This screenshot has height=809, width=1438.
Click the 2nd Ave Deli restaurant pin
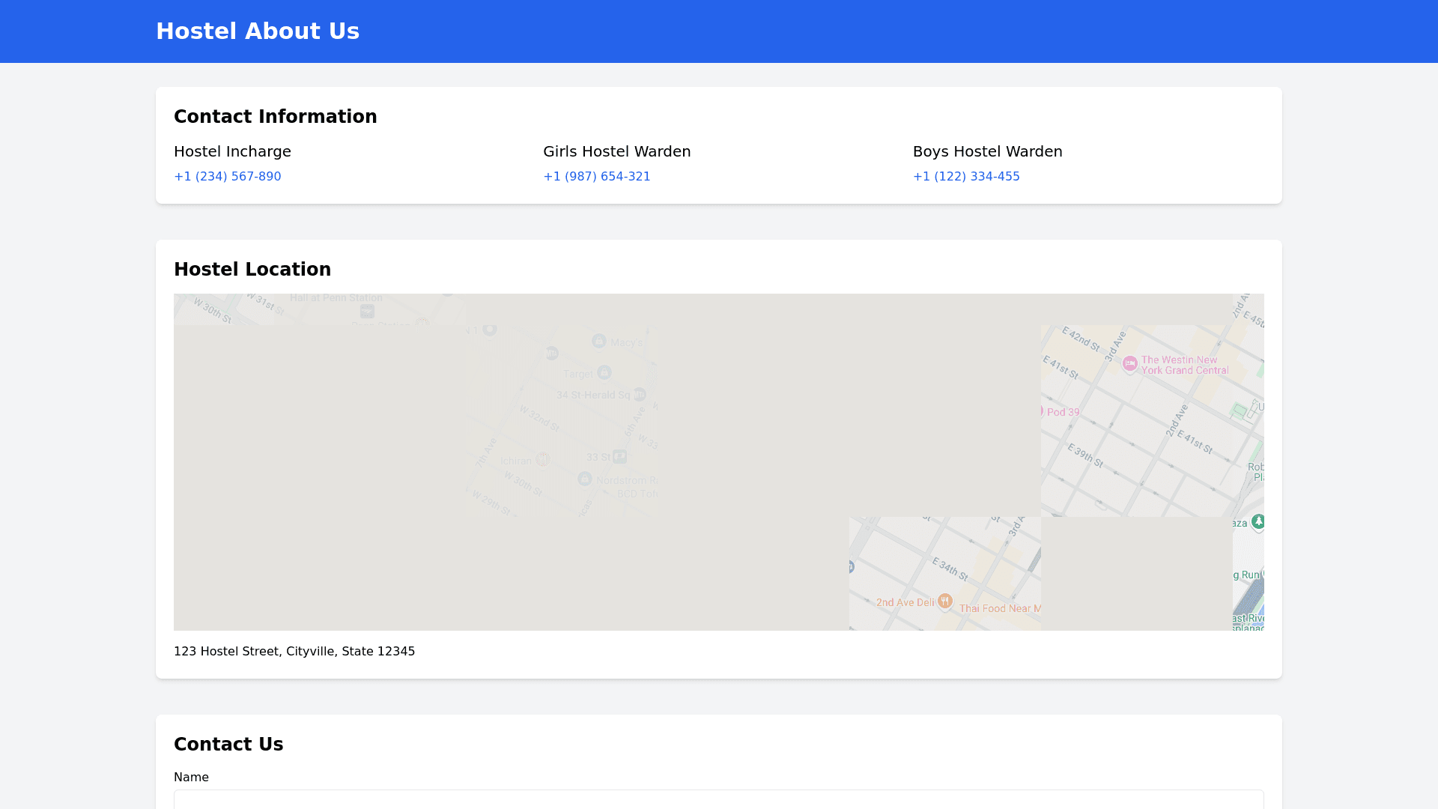point(945,601)
